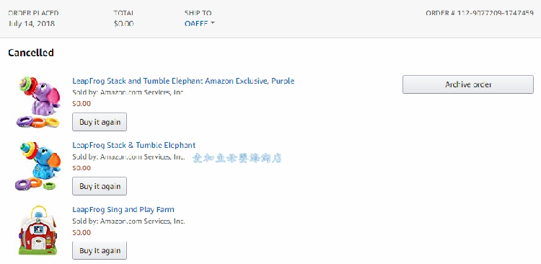Open LeapFrog Stack and Tumble Elephant Amazon Exclusive link
Screen dimensions: 541x264
(183, 81)
